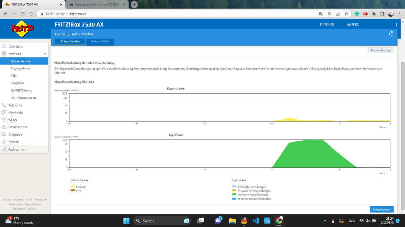The image size is (405, 227).
Task: Open DSL-Informationen in the sidebar
Action: tap(23, 98)
